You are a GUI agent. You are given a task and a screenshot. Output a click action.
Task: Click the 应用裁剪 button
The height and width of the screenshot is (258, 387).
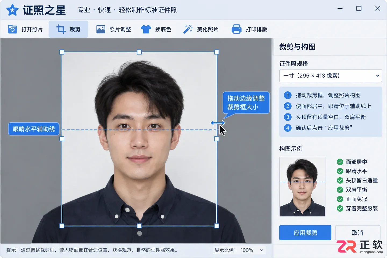click(x=305, y=232)
